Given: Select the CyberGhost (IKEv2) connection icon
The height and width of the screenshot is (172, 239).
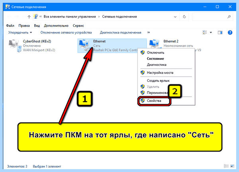Looking at the screenshot, I should (15, 46).
